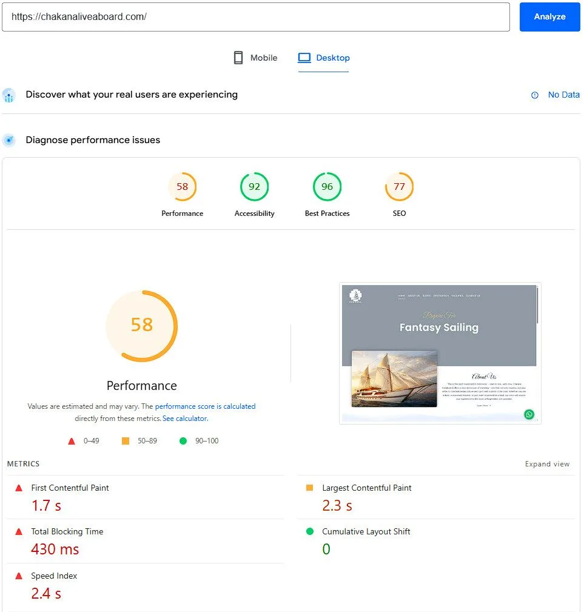Click the website screenshot thumbnail
The height and width of the screenshot is (612, 584).
click(x=440, y=353)
